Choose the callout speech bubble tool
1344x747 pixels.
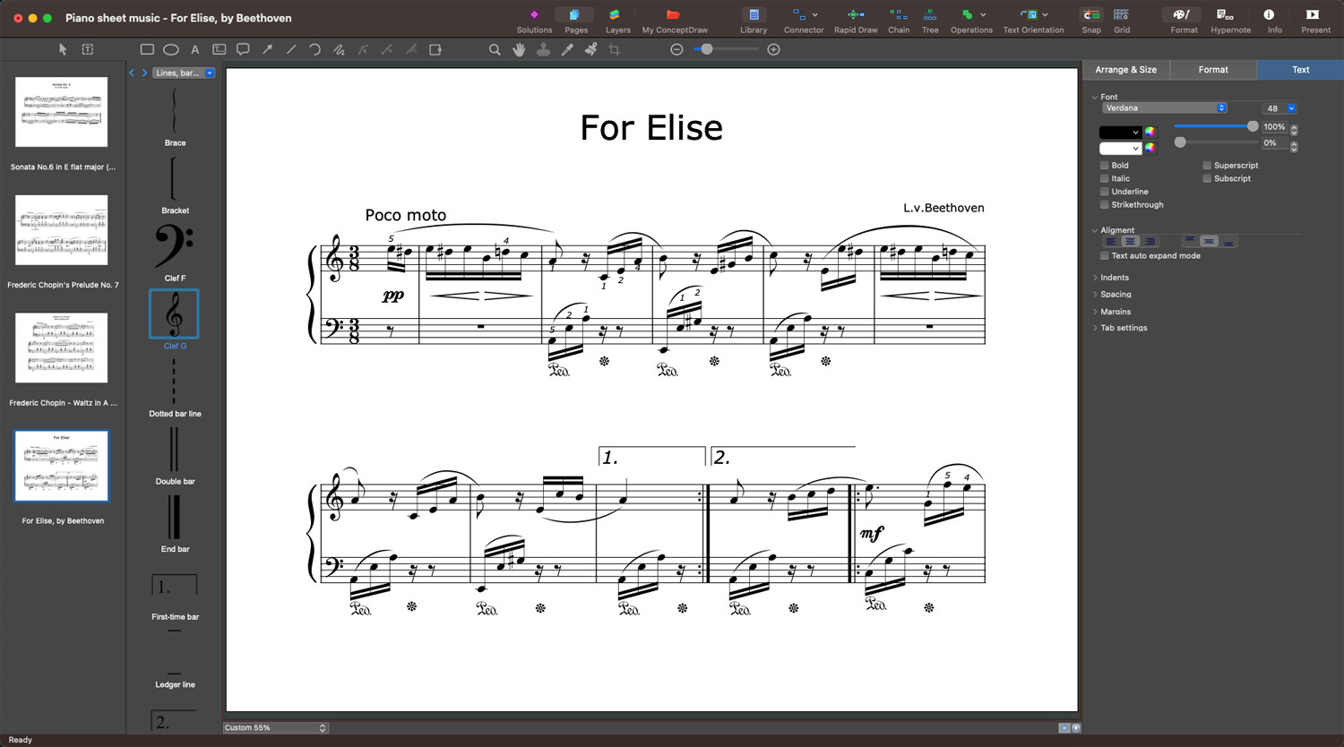click(243, 49)
